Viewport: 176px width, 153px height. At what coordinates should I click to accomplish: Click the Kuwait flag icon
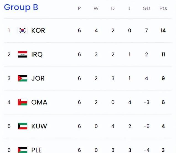pyautogui.click(x=22, y=126)
